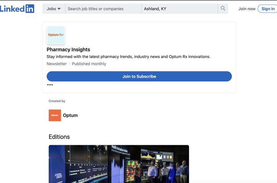Click the magnifying glass search icon
This screenshot has width=277, height=183.
223,8
